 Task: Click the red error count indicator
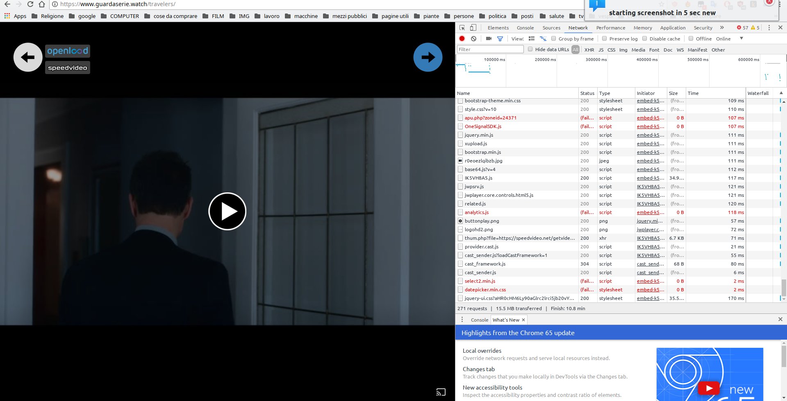(x=742, y=28)
